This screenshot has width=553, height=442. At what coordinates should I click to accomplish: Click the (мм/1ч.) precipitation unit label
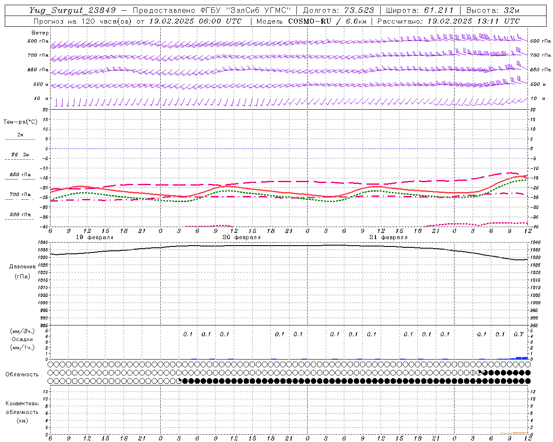pyautogui.click(x=22, y=347)
